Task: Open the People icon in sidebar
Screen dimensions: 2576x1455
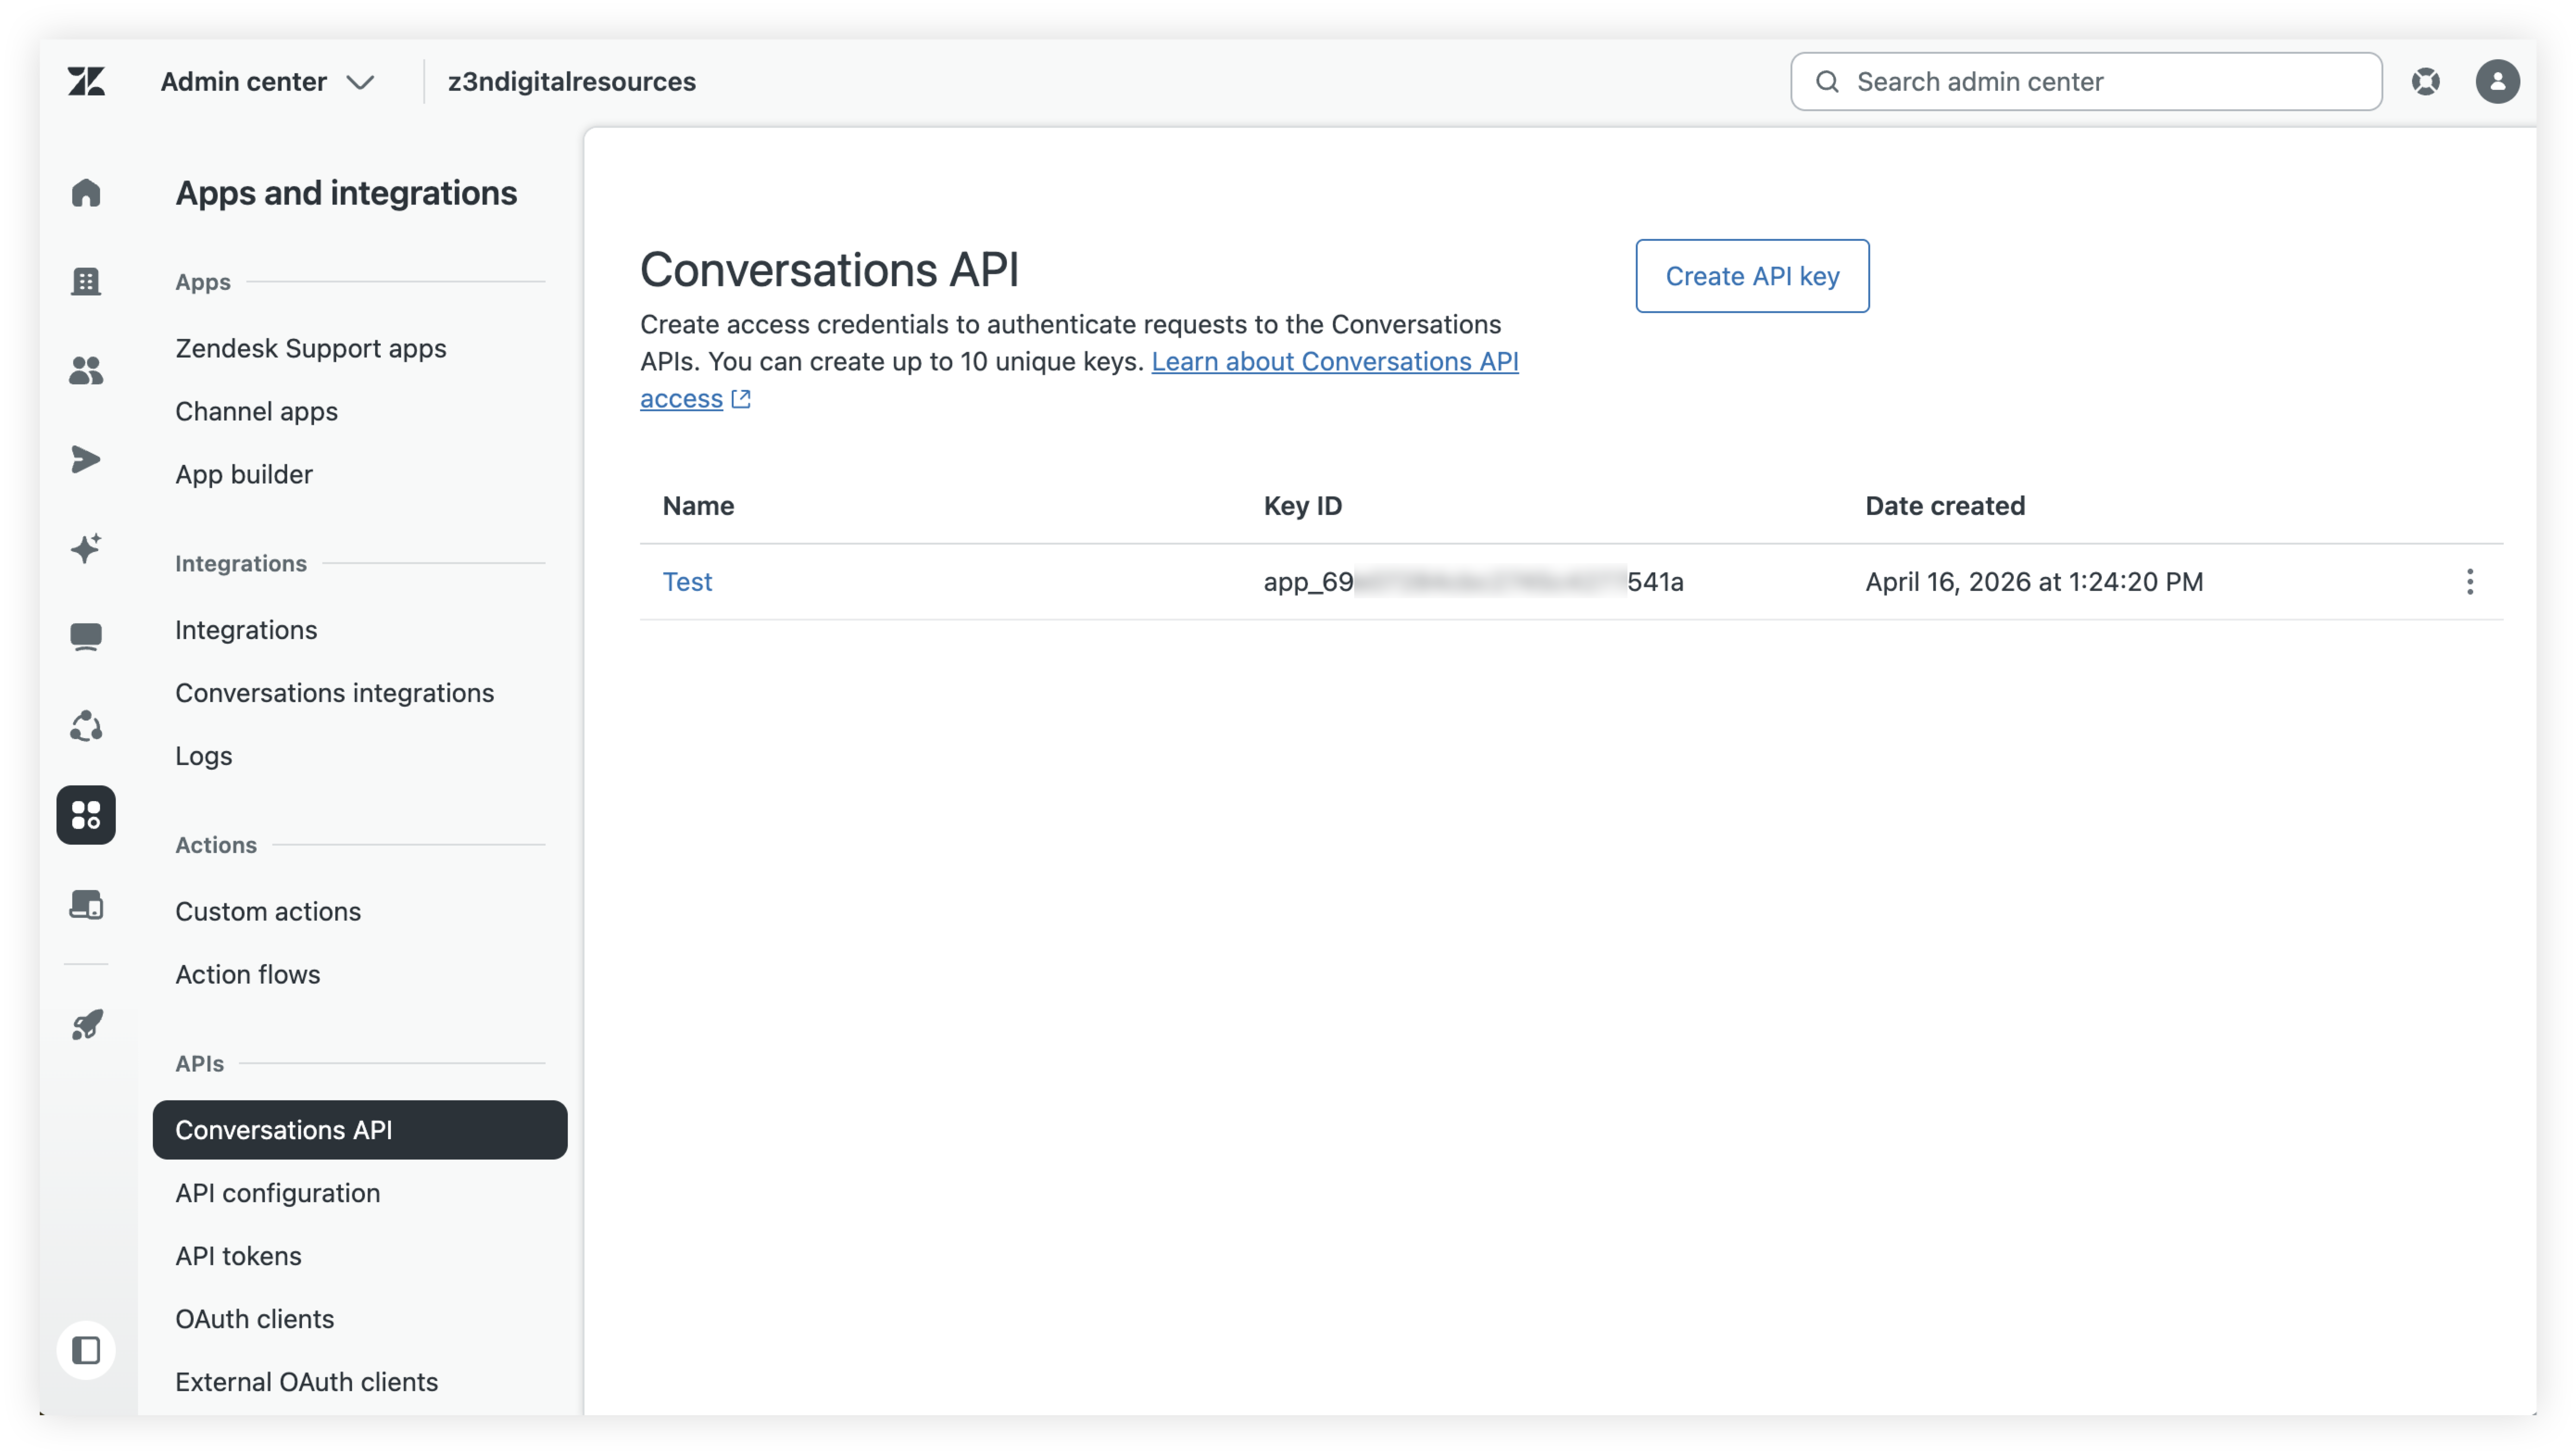Action: 86,370
